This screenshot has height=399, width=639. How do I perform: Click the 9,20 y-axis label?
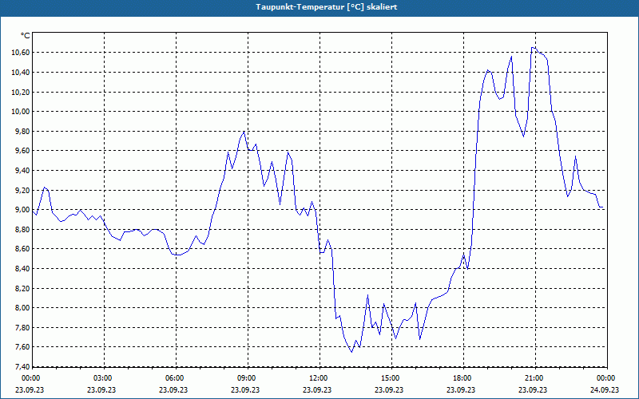(22, 190)
